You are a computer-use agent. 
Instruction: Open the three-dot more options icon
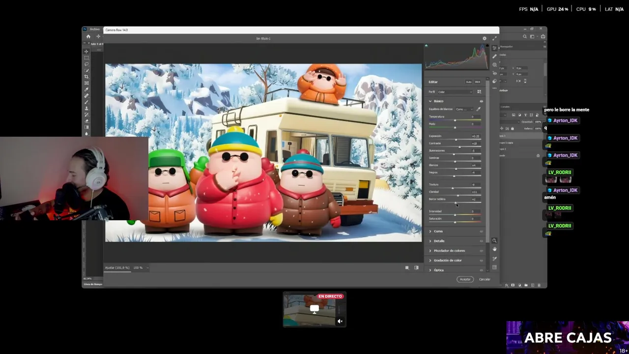(x=494, y=89)
